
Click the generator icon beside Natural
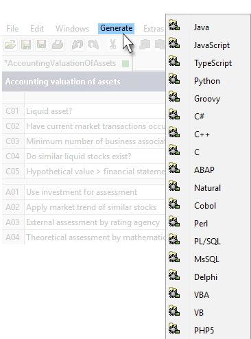click(174, 186)
